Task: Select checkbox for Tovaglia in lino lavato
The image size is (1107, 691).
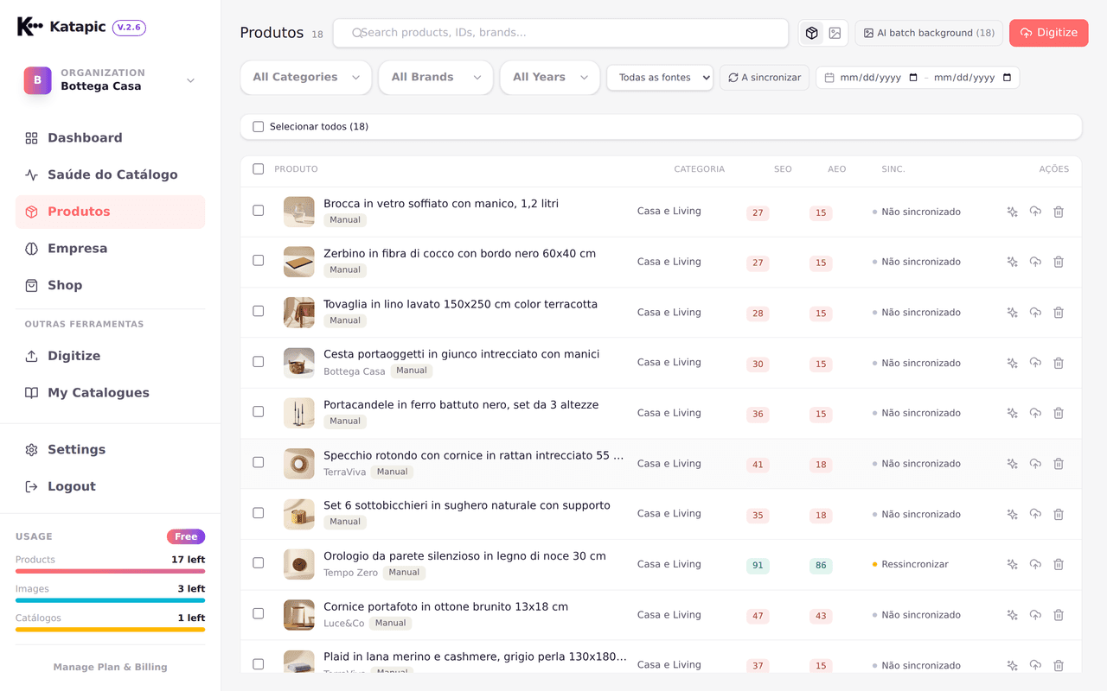Action: click(258, 311)
